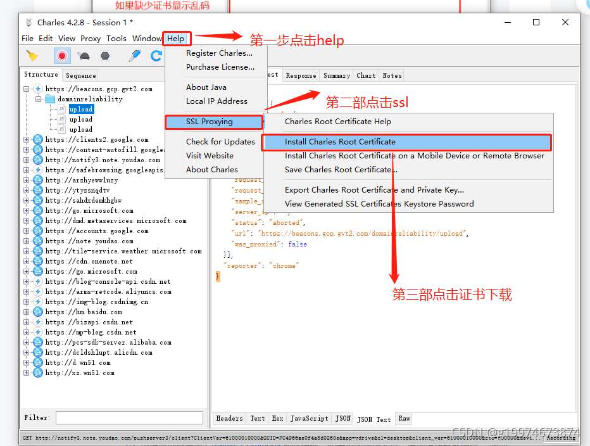Open the Proxy menu

(x=91, y=39)
